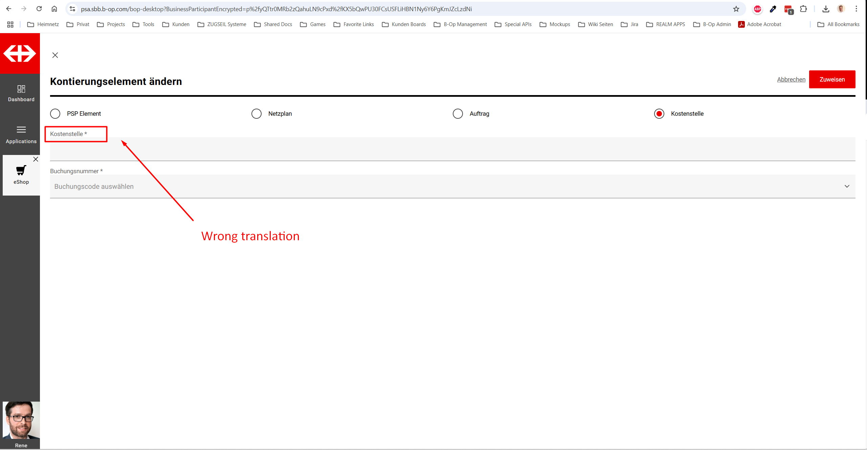Screen dimensions: 867x450
Task: Click the browser reload icon
Action: pyautogui.click(x=39, y=9)
